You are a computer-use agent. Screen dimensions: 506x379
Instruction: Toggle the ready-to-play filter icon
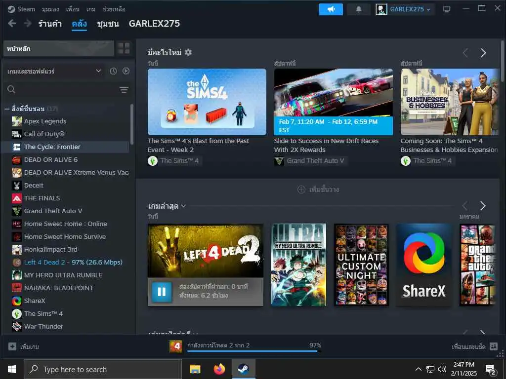tap(126, 71)
